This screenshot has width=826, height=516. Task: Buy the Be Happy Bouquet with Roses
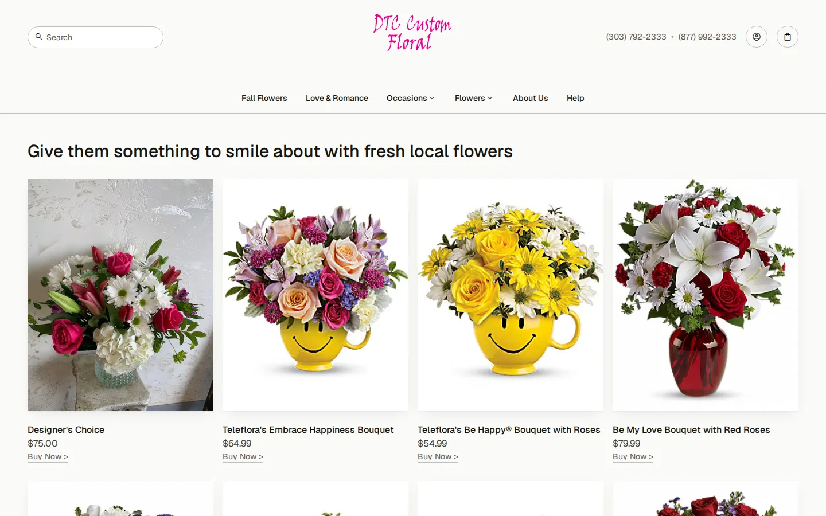click(438, 456)
